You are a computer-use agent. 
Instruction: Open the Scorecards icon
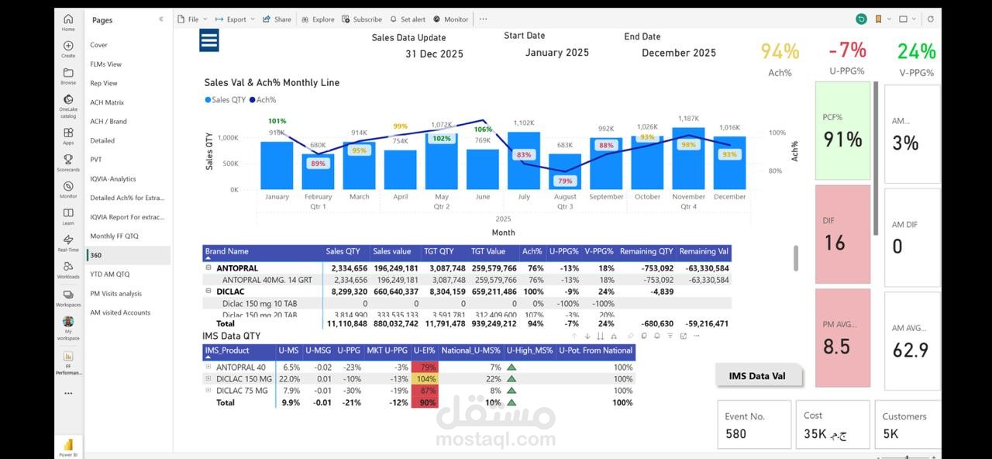tap(68, 159)
